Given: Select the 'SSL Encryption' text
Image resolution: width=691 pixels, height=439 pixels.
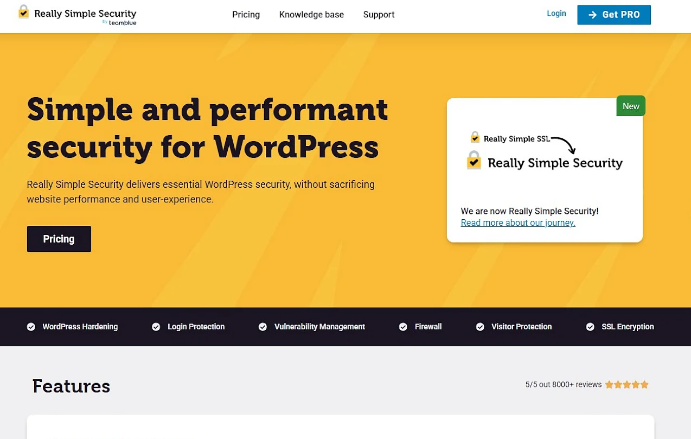Looking at the screenshot, I should pyautogui.click(x=628, y=327).
